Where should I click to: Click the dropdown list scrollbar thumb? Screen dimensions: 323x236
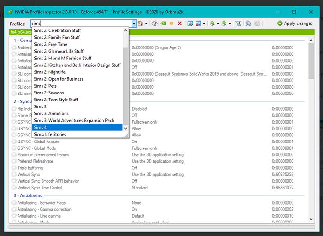tap(126, 86)
